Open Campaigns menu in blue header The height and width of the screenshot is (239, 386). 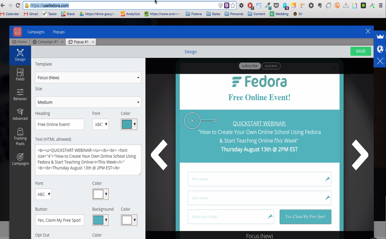click(36, 32)
